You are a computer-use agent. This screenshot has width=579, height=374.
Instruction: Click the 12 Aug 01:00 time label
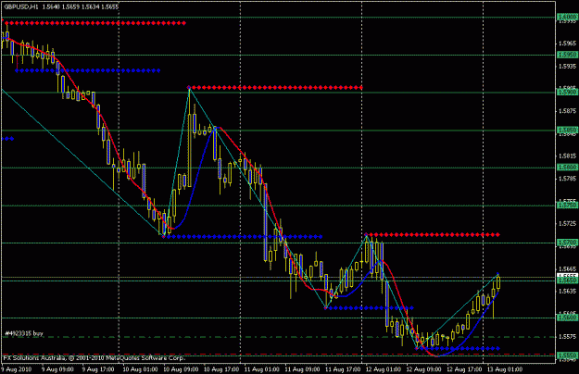[383, 369]
